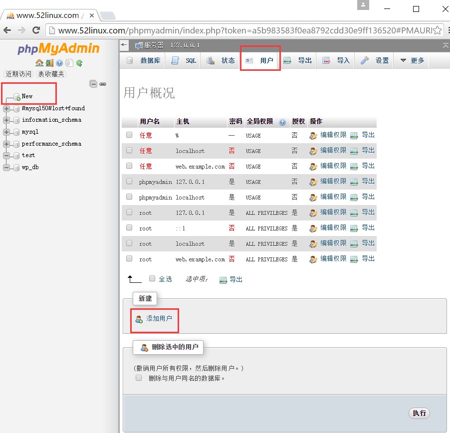Select the phpmyadmin localhost user checkbox

[x=129, y=197]
